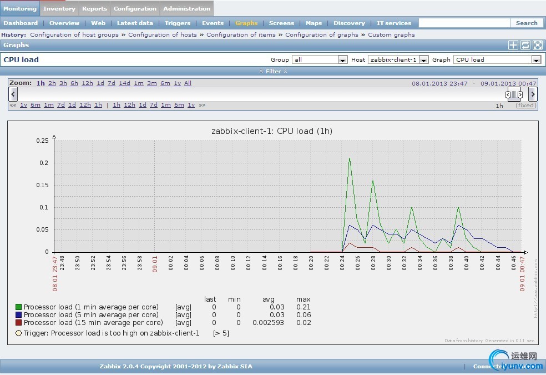Click the double left arrow time shift

click(12, 105)
